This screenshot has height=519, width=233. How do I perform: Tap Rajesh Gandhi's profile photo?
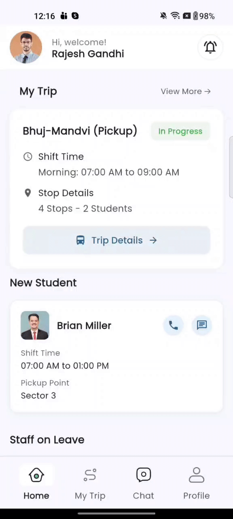pos(26,47)
